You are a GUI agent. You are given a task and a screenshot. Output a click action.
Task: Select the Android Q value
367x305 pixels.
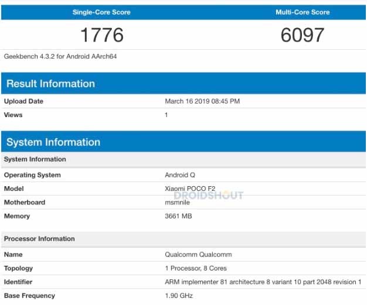pyautogui.click(x=180, y=175)
